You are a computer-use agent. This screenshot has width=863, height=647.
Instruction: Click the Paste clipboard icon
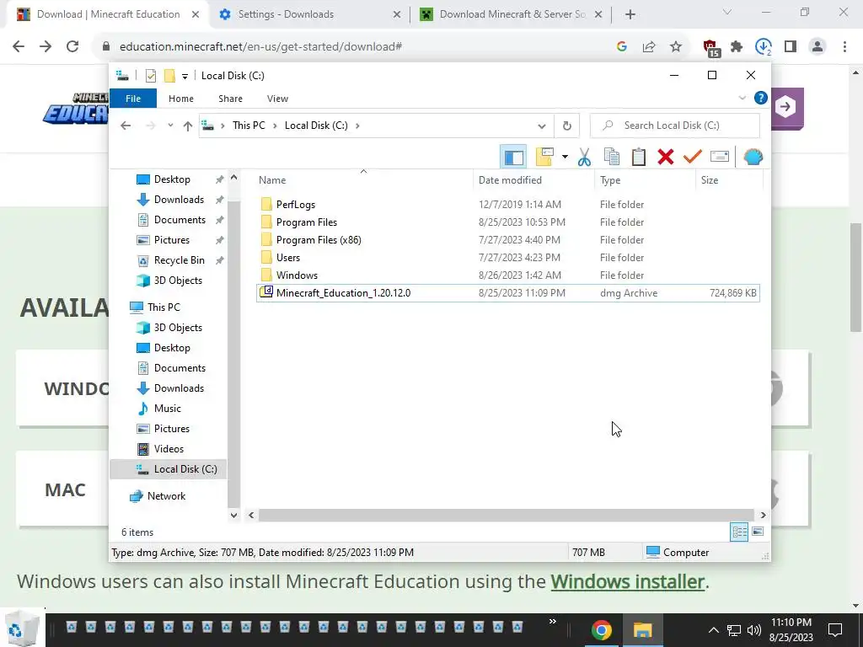[639, 158]
